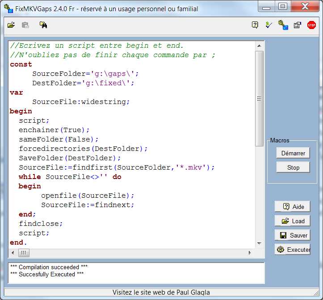The width and height of the screenshot is (323, 300).
Task: Click the open folder icon in toolbar
Action: click(11, 25)
